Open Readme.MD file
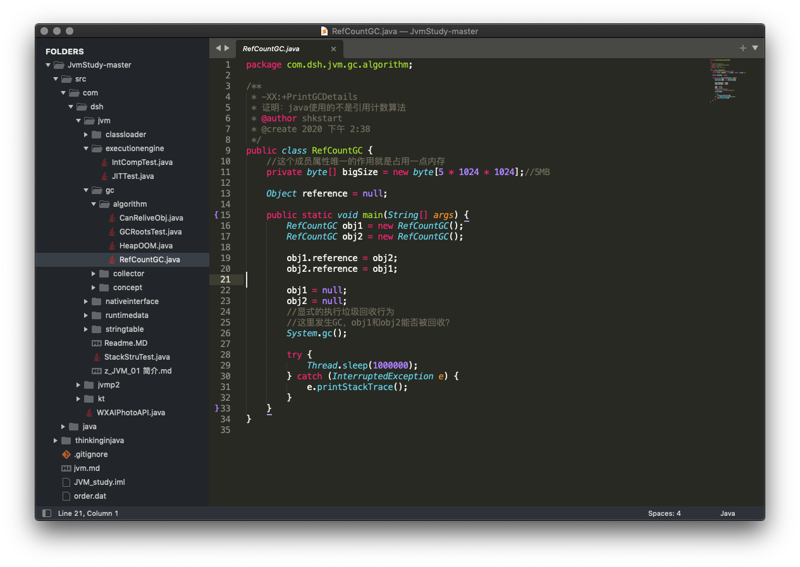The height and width of the screenshot is (567, 800). click(x=126, y=343)
